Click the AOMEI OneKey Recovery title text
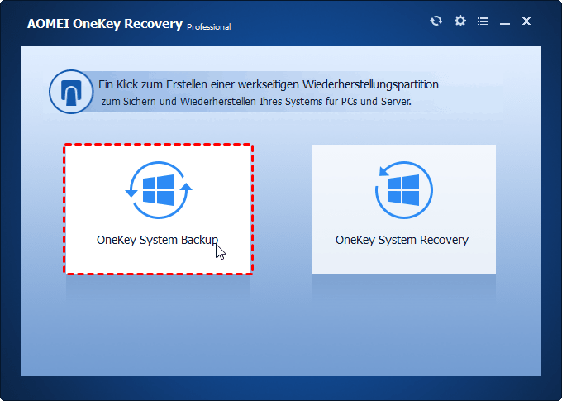Screen dimensions: 562x401 point(105,24)
